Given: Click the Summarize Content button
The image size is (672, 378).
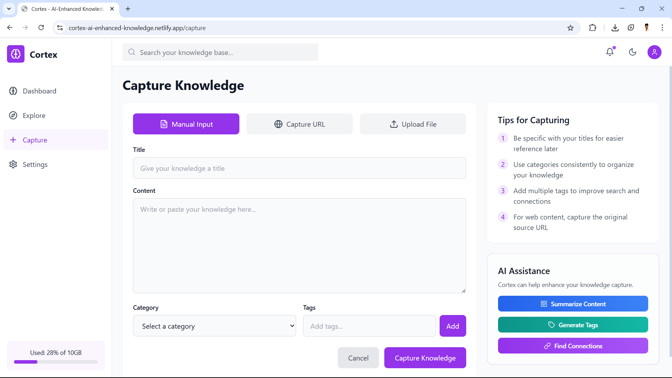Looking at the screenshot, I should point(573,304).
